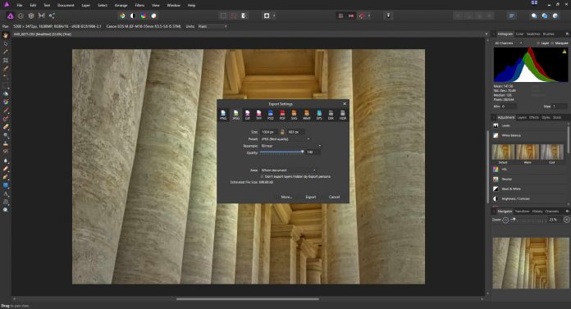Switch to the Liquify persona icon
This screenshot has height=309, width=571.
tap(21, 16)
